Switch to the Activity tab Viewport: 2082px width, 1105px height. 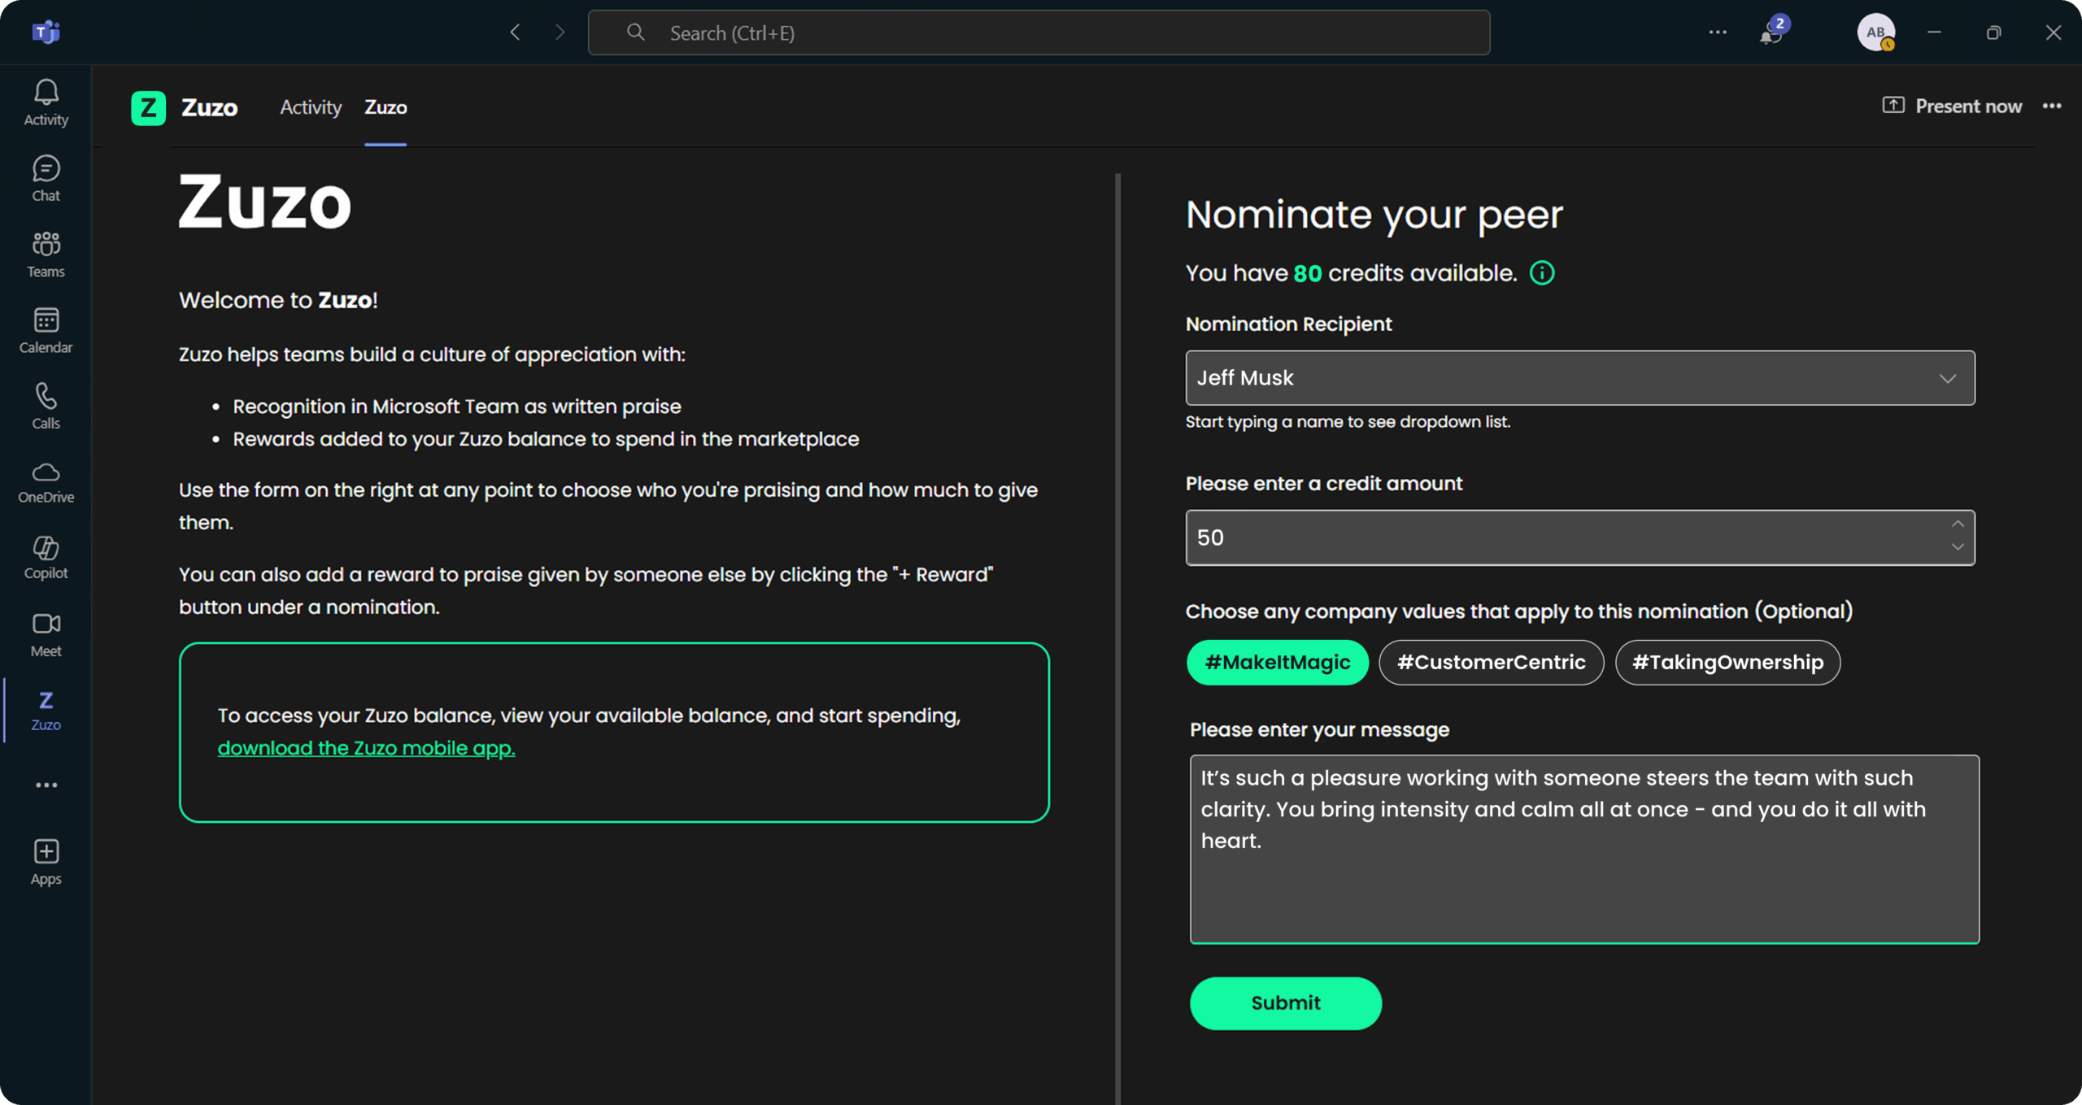pos(310,107)
